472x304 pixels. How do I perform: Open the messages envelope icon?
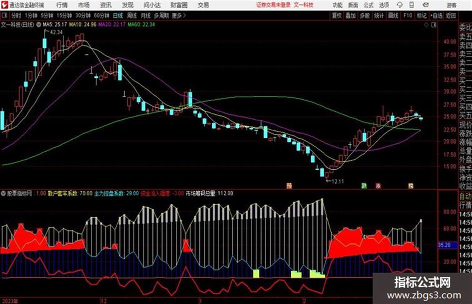pyautogui.click(x=426, y=5)
